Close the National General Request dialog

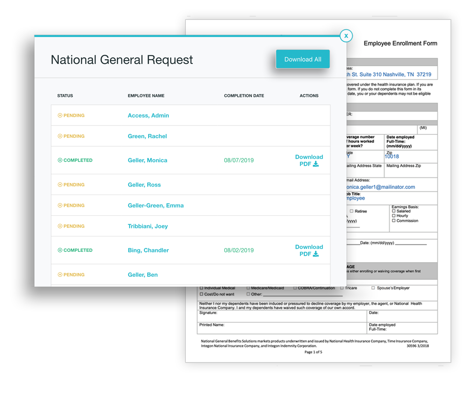click(x=346, y=36)
